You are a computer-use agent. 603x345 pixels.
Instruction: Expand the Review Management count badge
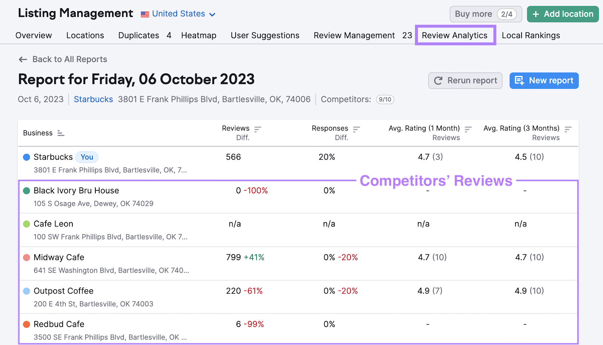click(x=407, y=35)
